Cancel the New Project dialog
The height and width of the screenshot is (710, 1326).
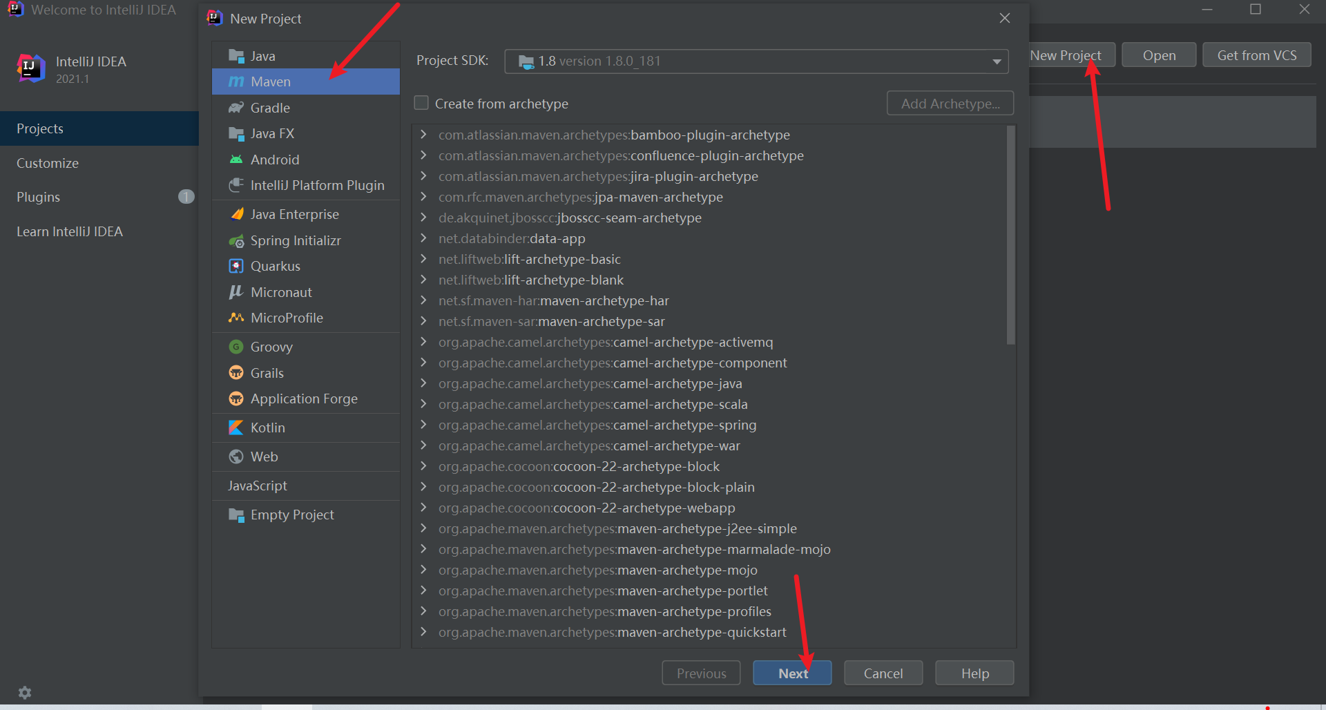(x=883, y=673)
